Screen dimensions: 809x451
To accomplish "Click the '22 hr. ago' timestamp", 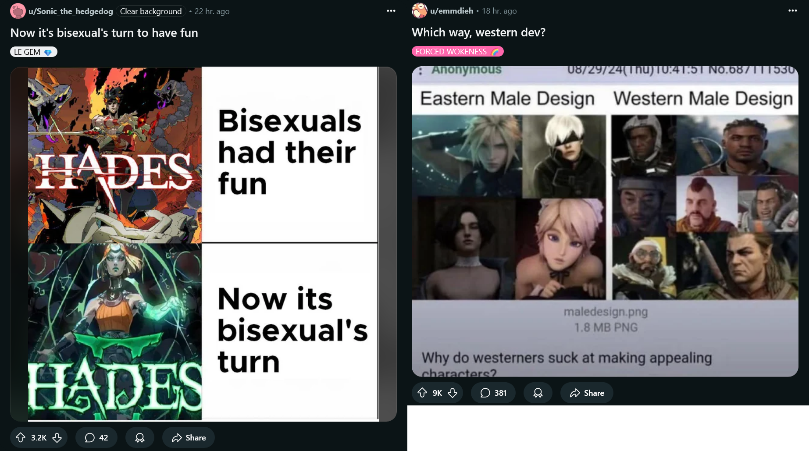I will click(212, 11).
